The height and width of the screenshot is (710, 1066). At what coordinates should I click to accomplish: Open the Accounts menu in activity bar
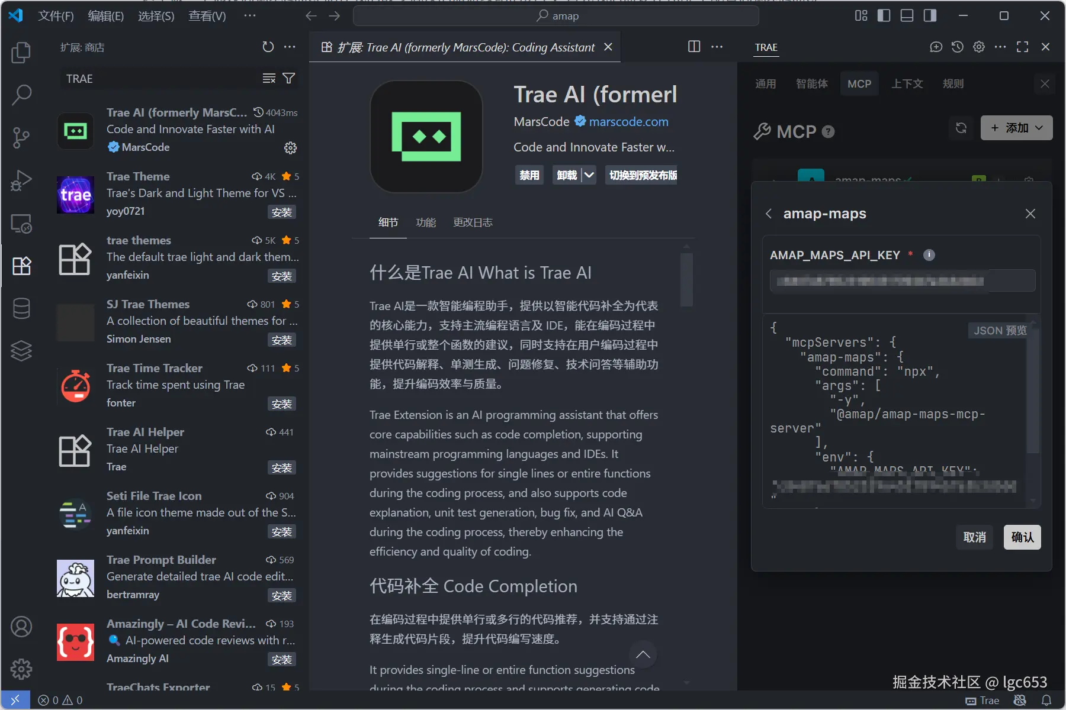coord(21,627)
